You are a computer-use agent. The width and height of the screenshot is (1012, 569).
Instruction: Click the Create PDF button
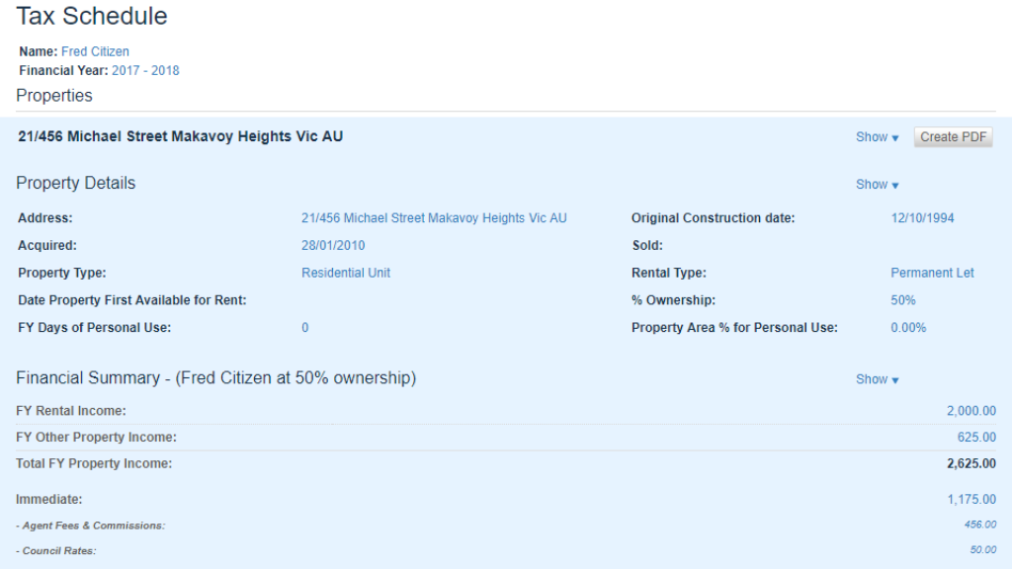tap(953, 137)
